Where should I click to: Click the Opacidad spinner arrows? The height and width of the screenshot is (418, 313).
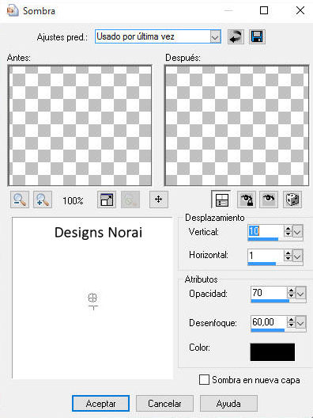tap(291, 293)
